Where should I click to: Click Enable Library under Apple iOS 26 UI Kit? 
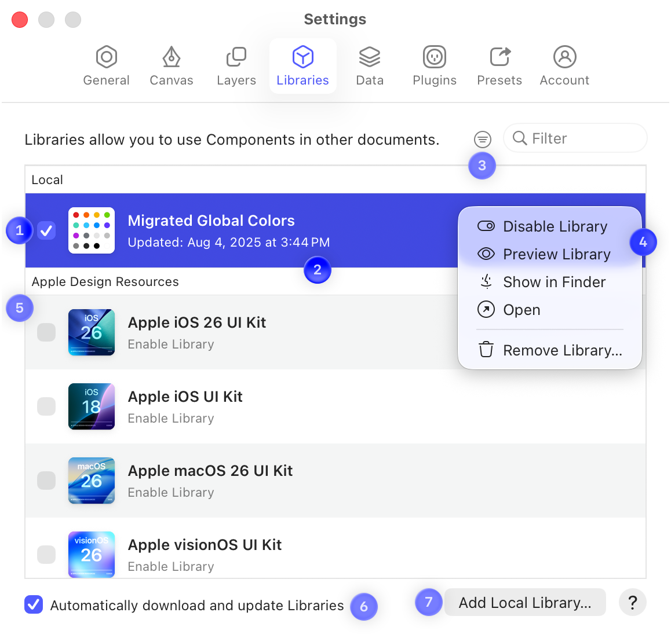(x=171, y=344)
